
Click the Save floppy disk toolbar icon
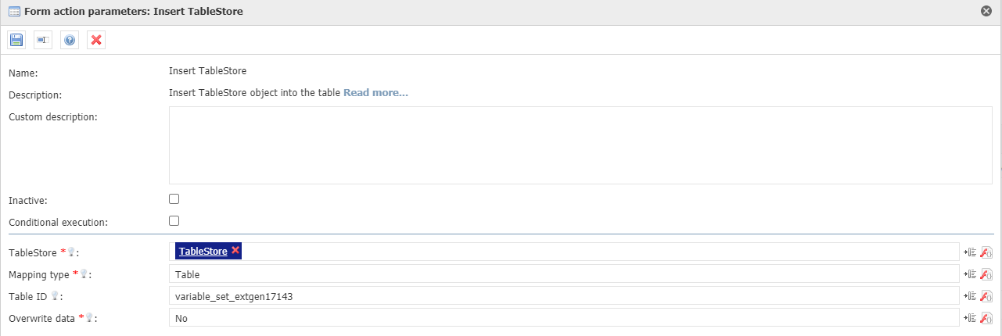(17, 40)
